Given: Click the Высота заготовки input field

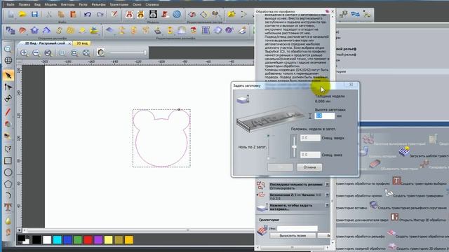Looking at the screenshot, I should click(x=325, y=115).
